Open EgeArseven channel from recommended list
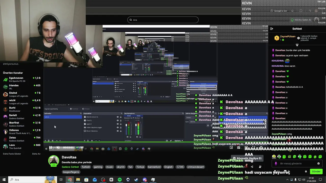 coord(22,79)
